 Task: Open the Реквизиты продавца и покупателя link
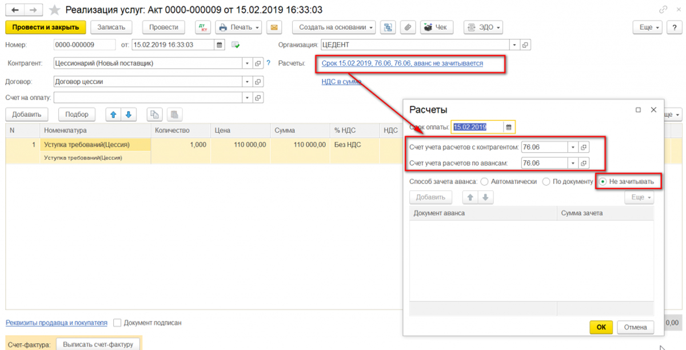click(x=57, y=323)
